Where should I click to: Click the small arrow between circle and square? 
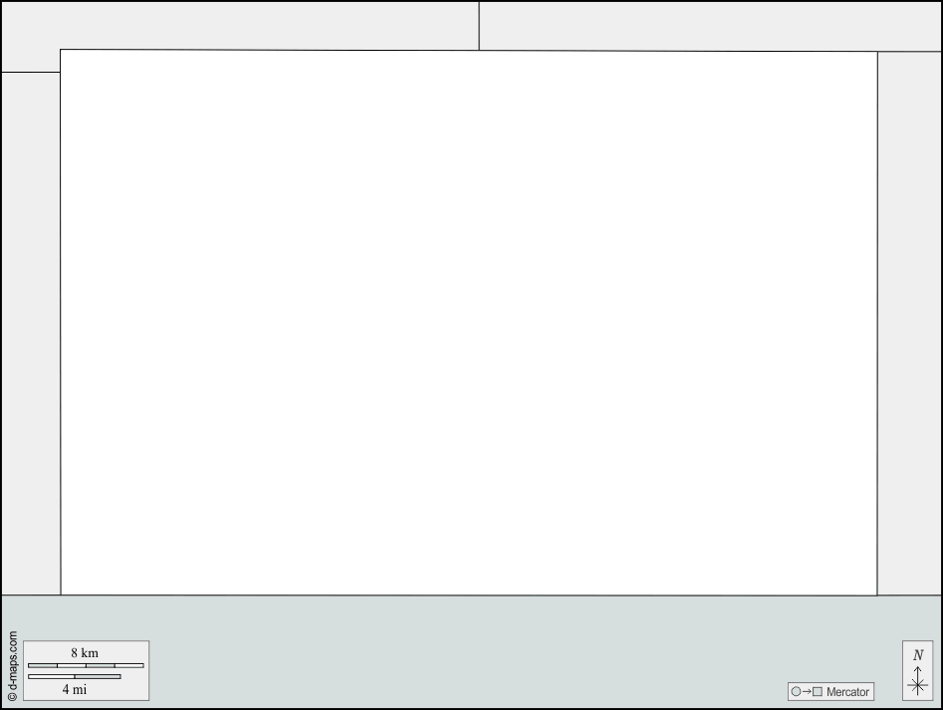click(x=807, y=692)
